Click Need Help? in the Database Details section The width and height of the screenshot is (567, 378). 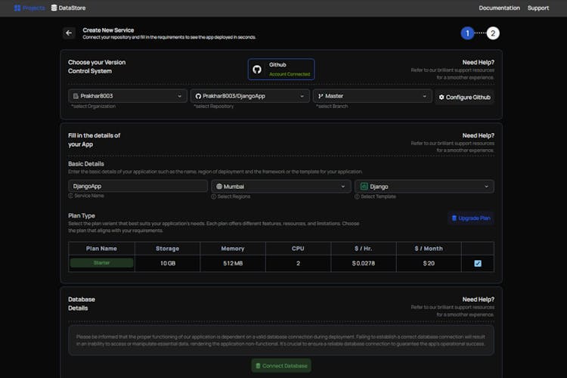(x=478, y=299)
